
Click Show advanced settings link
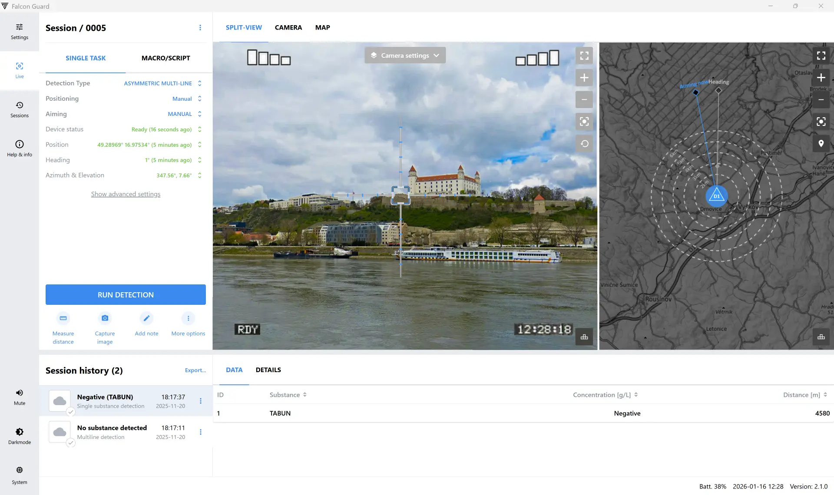[126, 194]
